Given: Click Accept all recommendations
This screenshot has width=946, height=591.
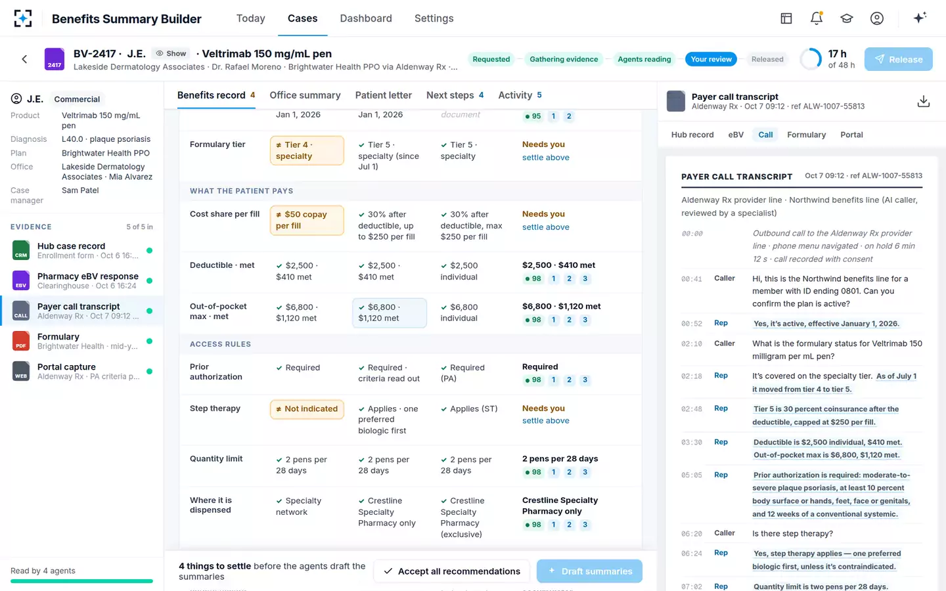Looking at the screenshot, I should (x=452, y=571).
